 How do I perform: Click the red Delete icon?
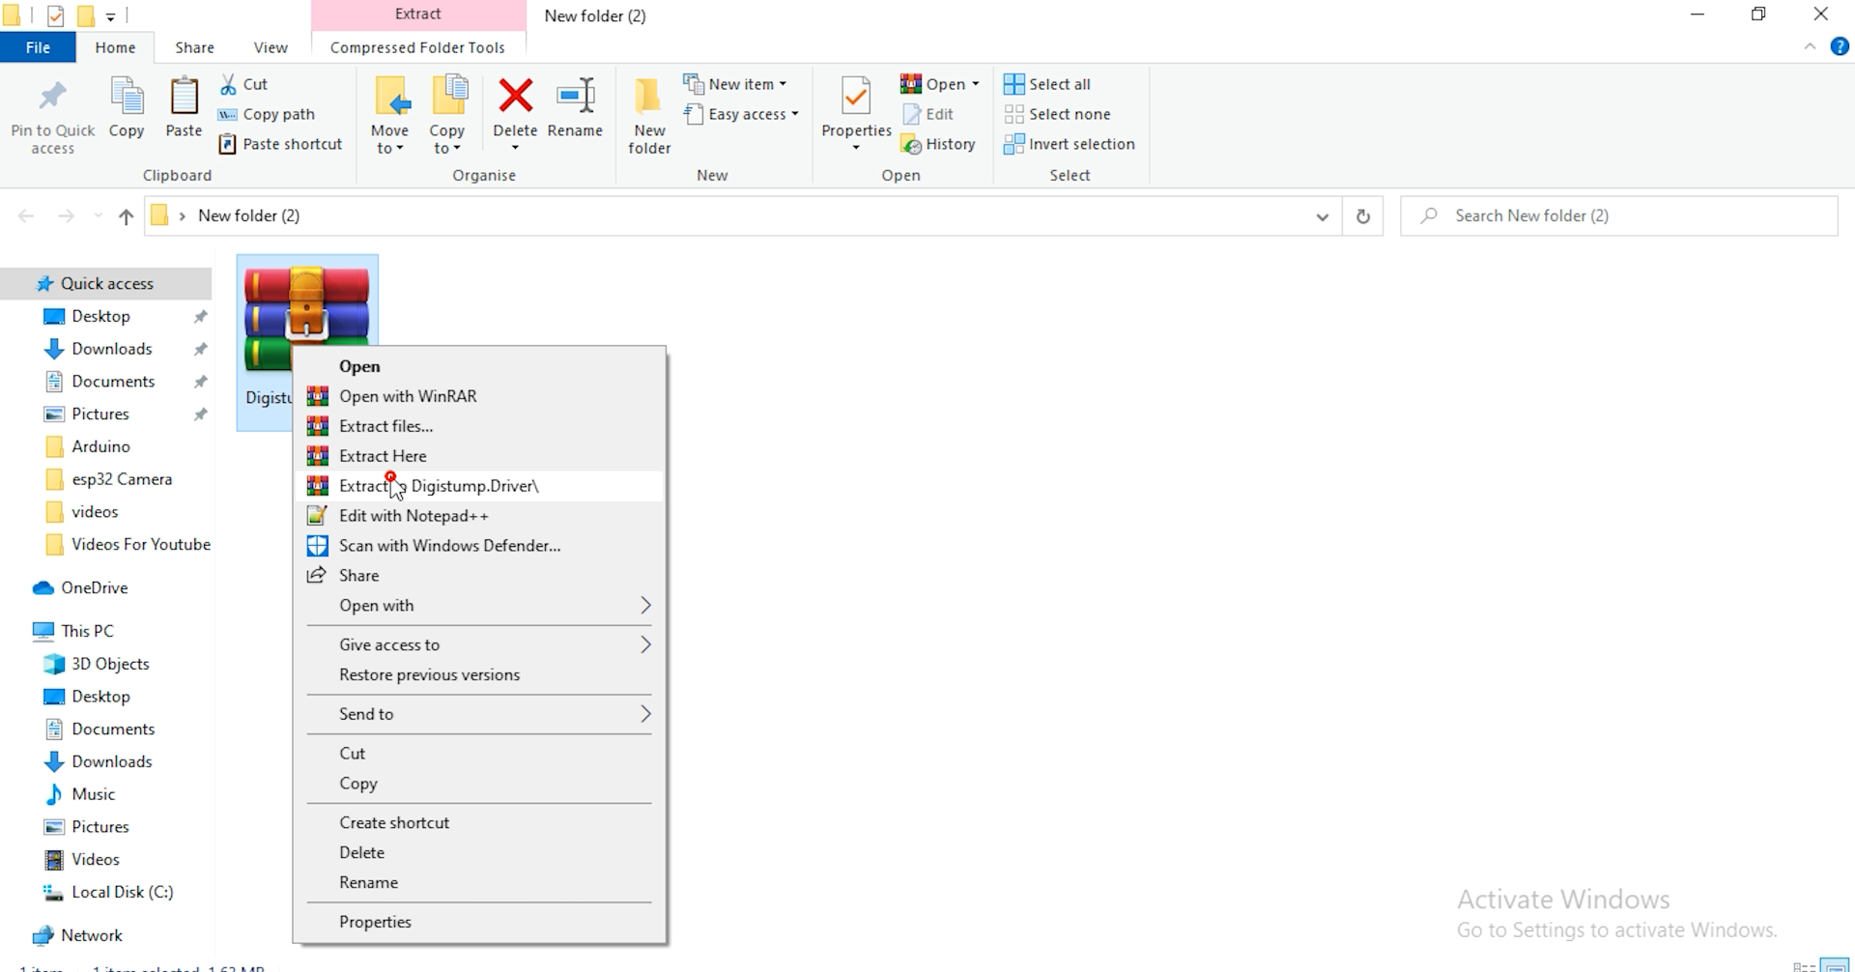[515, 97]
